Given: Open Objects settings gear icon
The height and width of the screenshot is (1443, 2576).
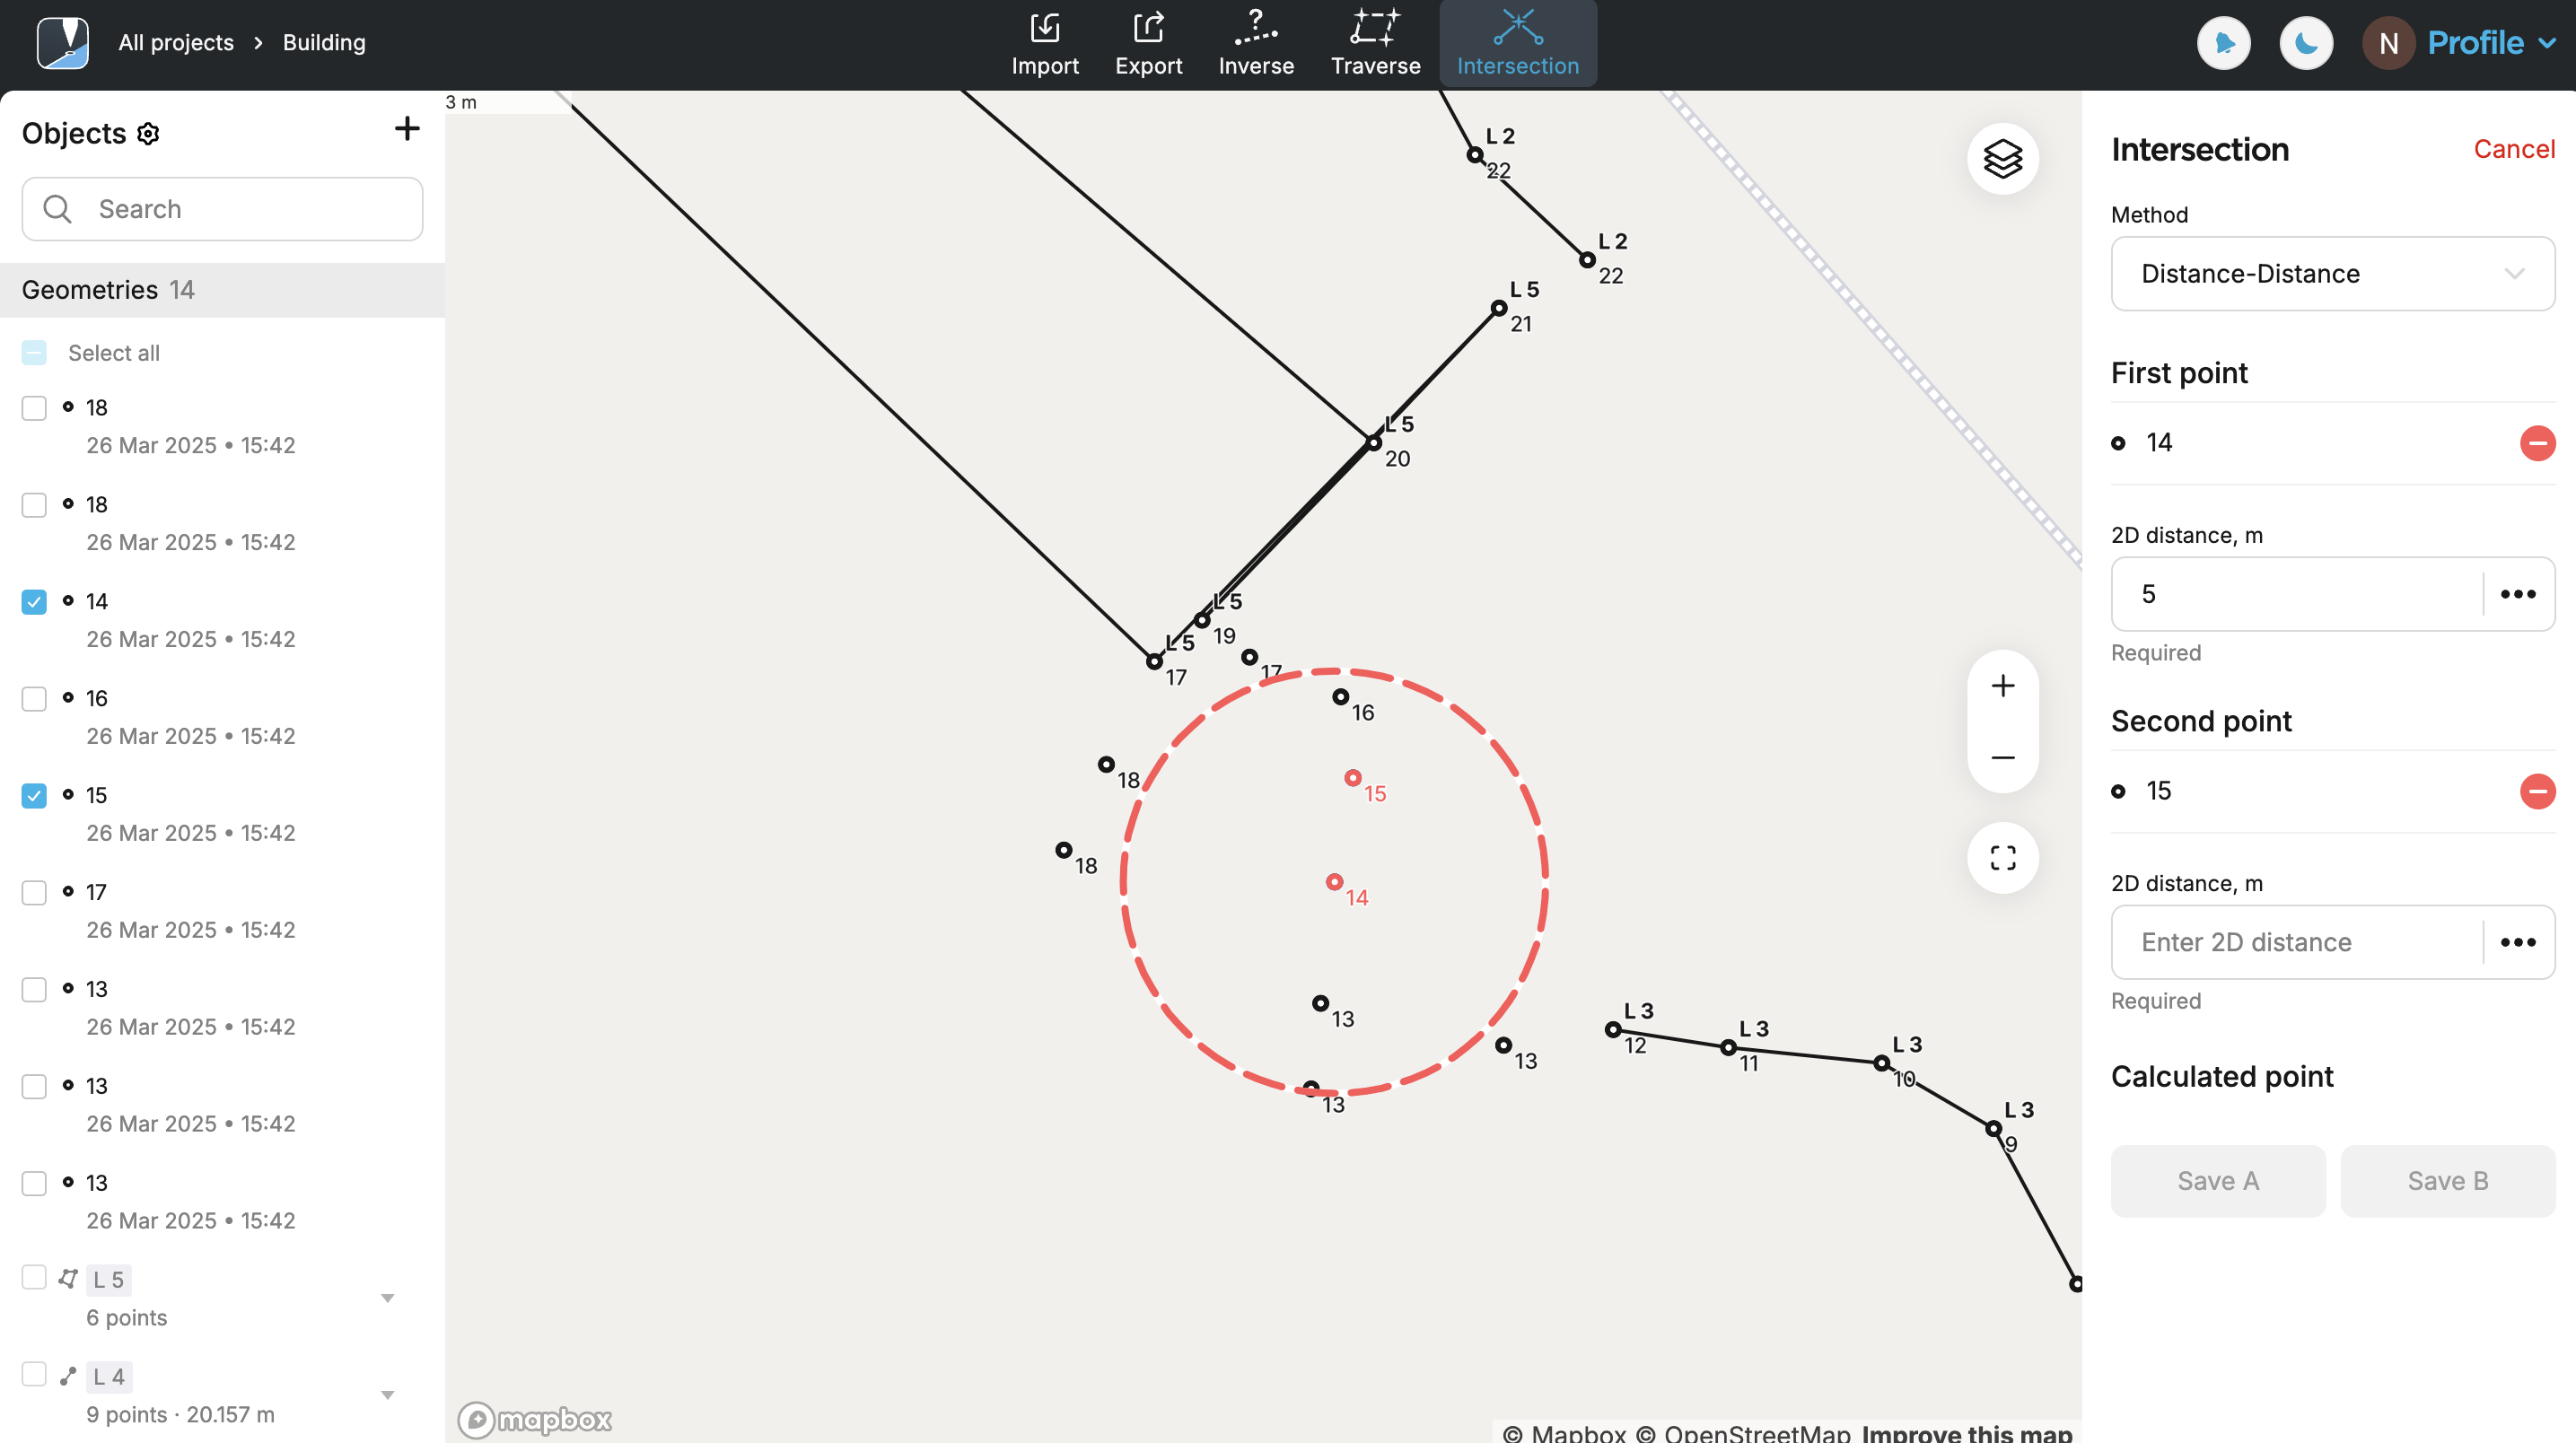Looking at the screenshot, I should (x=148, y=134).
